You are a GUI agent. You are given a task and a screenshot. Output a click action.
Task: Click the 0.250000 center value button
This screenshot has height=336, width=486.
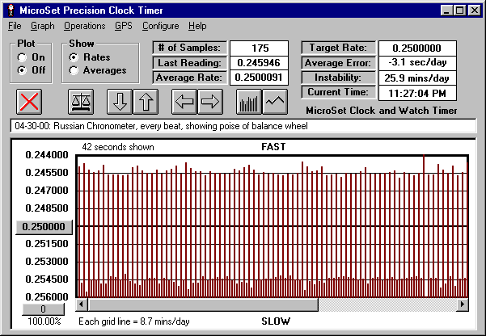pos(44,227)
